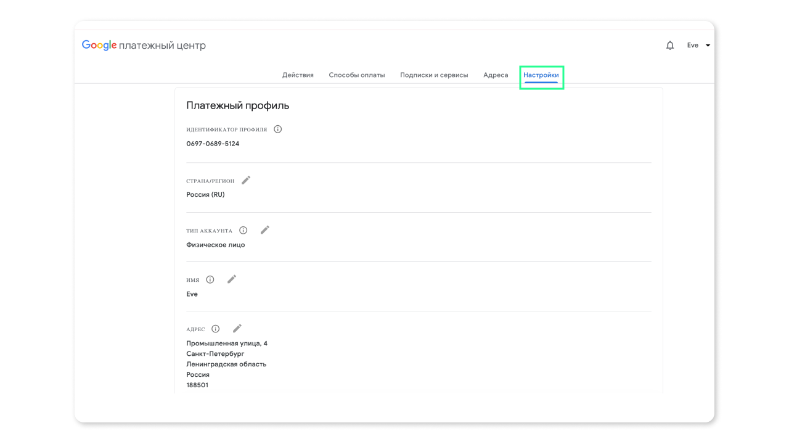Click the highlighted Настройки tab
The width and height of the screenshot is (789, 444).
pos(541,75)
